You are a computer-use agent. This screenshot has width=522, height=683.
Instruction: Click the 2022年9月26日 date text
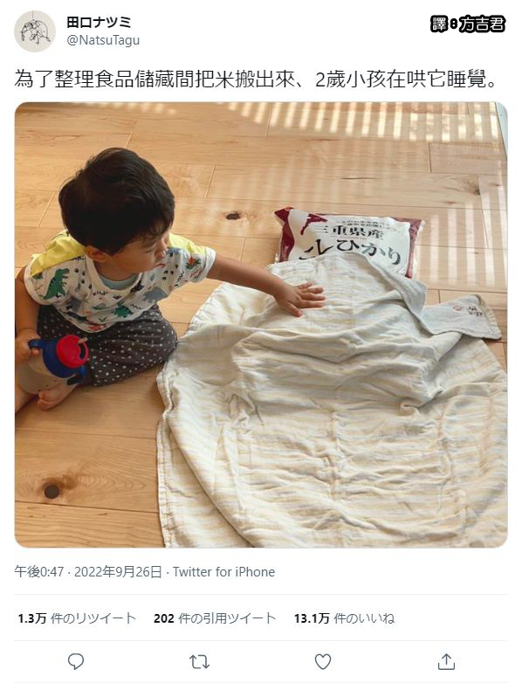(x=118, y=571)
